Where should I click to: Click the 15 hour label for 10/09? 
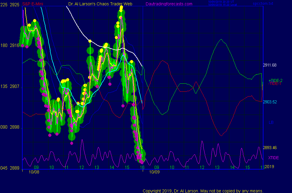[x=247, y=167]
